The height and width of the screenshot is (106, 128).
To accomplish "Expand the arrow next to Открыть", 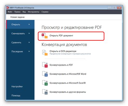I will [29, 24].
